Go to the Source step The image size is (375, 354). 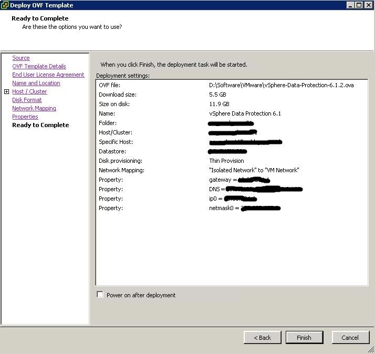coord(21,58)
